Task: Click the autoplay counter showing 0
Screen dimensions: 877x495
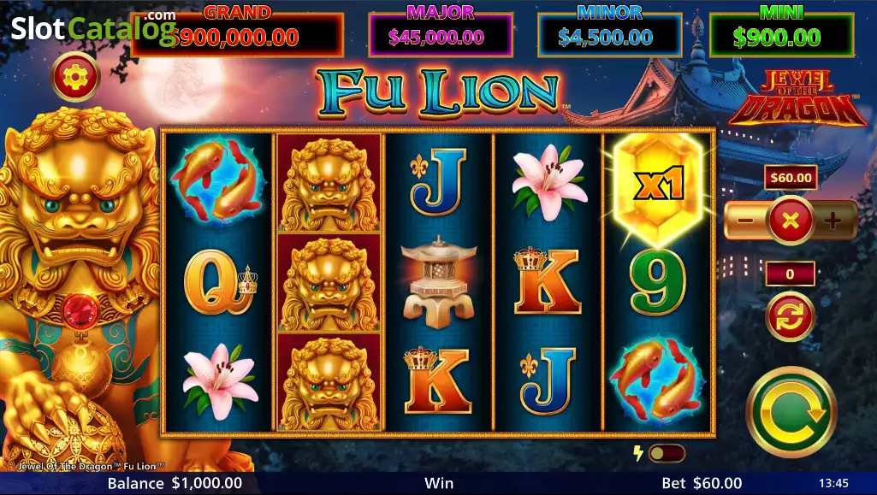Action: click(790, 274)
